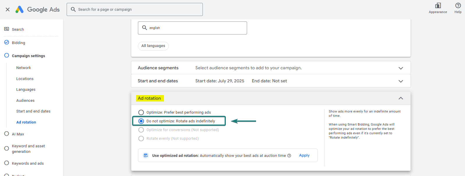Click Apply for optimized ad rotation
Screen dimensions: 465x176
tap(304, 155)
